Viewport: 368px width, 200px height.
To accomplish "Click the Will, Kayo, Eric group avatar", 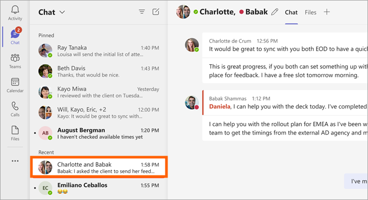I will (46, 112).
